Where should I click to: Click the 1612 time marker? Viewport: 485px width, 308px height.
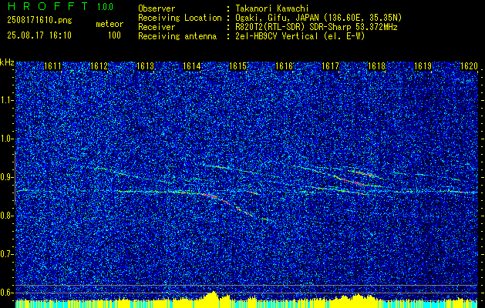99,66
